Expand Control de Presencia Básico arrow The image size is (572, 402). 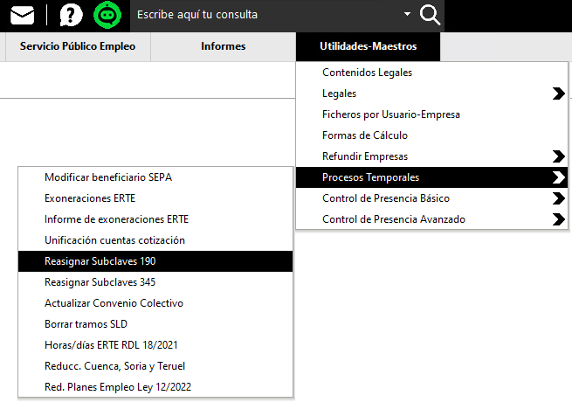point(559,198)
